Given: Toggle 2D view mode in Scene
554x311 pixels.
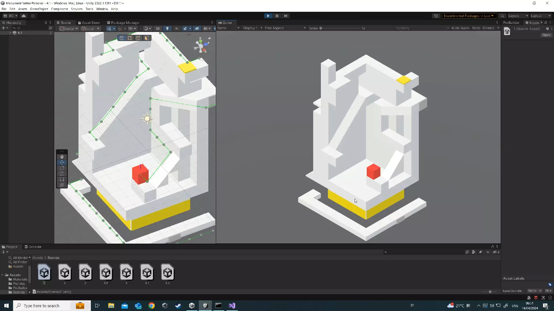Looking at the screenshot, I should pyautogui.click(x=158, y=29).
